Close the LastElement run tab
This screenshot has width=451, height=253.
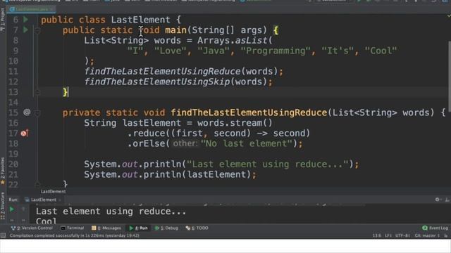point(60,200)
